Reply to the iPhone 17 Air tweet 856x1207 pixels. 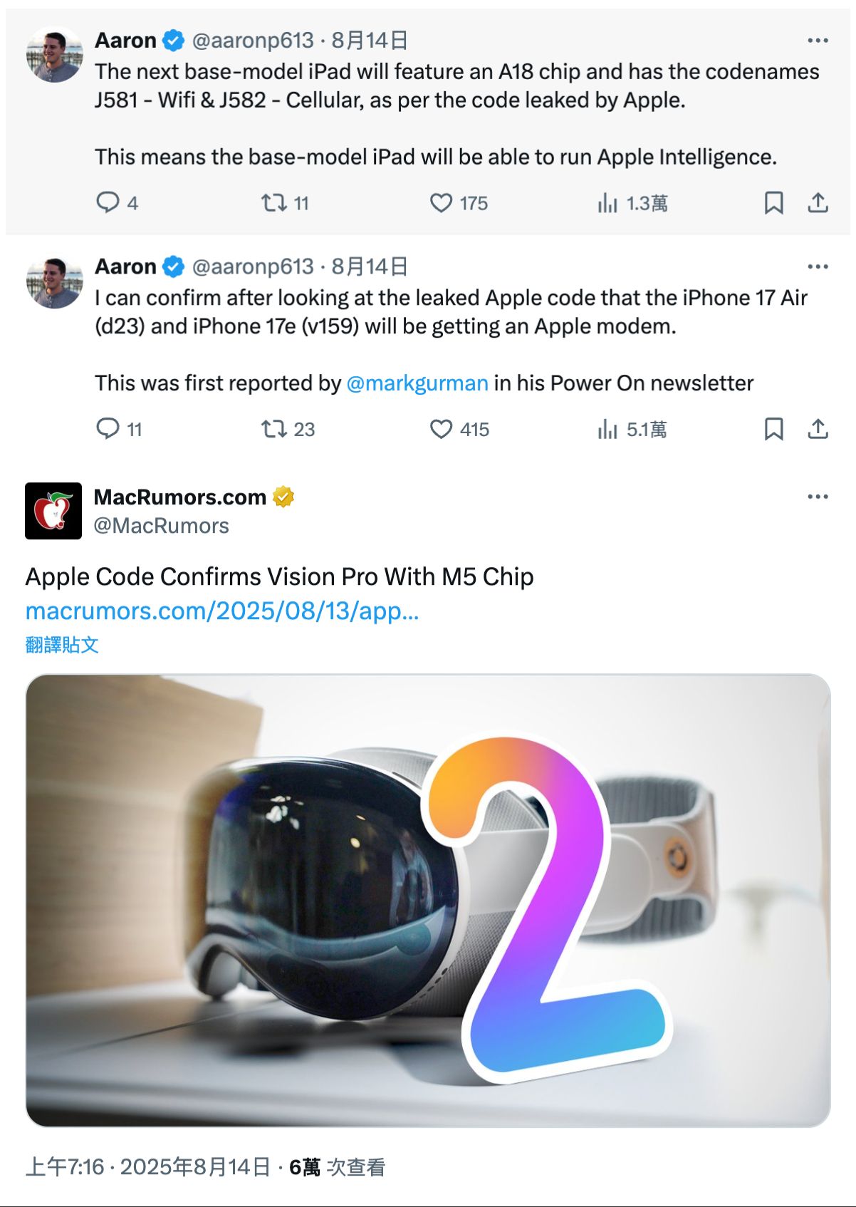(108, 429)
